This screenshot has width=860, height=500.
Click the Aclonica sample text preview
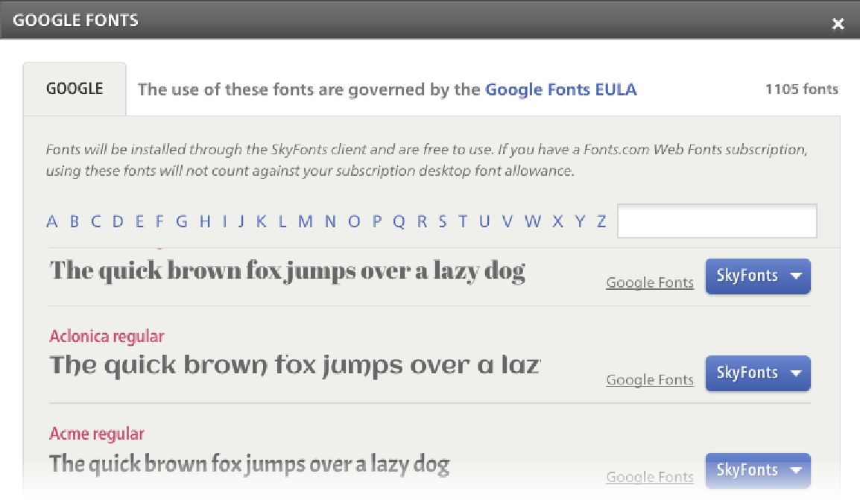(295, 366)
